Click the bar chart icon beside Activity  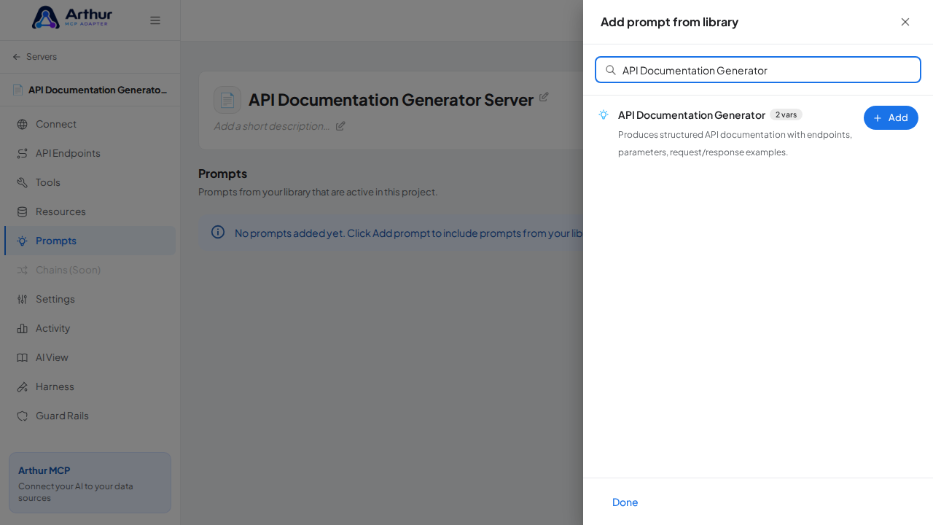pos(23,328)
